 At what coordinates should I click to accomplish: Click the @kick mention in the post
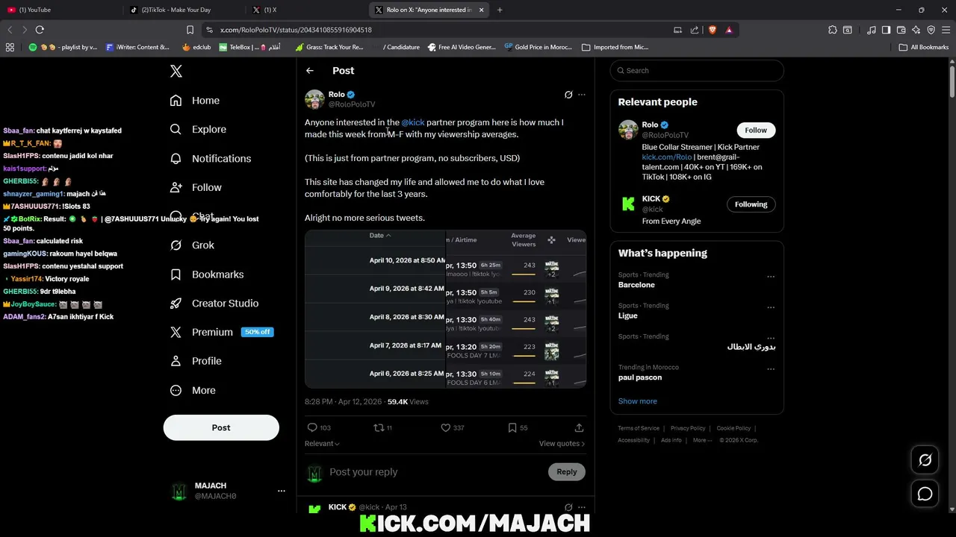click(x=413, y=122)
